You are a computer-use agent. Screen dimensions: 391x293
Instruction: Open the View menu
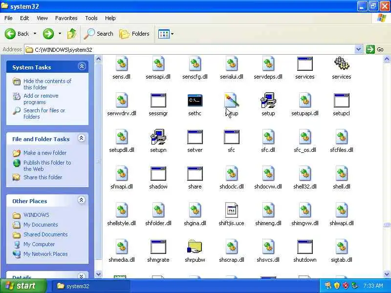[42, 18]
